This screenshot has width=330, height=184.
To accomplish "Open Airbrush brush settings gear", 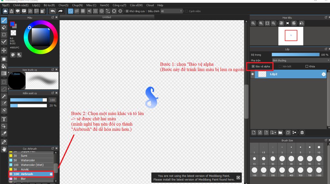I will 51,174.
